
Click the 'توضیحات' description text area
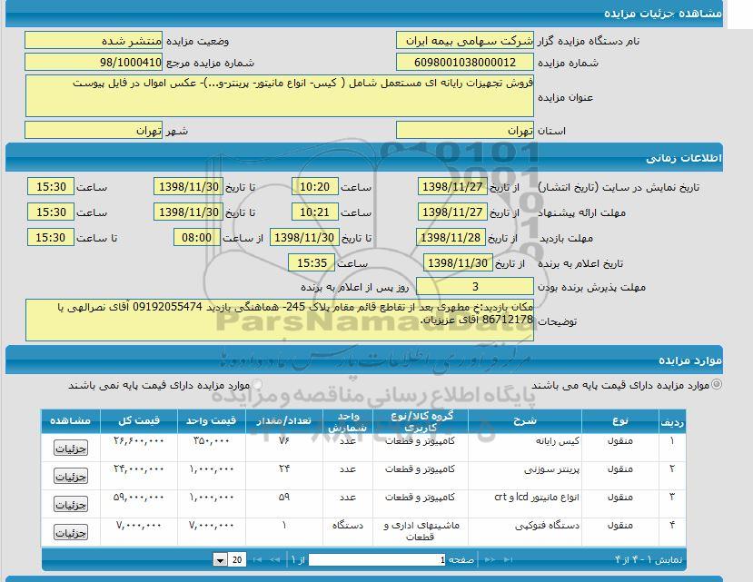[280, 321]
